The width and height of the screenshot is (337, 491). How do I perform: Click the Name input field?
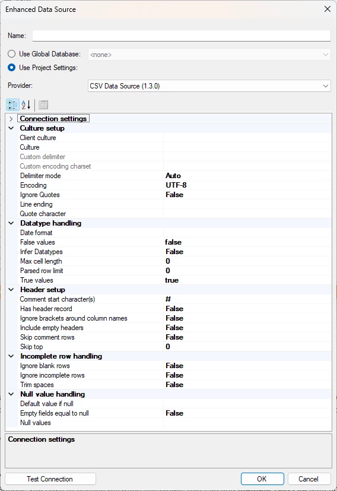[x=182, y=36]
